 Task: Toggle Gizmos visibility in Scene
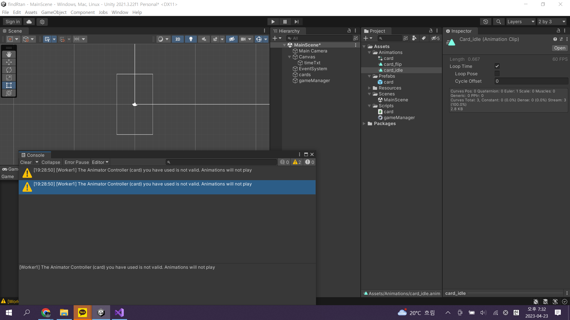pos(259,39)
